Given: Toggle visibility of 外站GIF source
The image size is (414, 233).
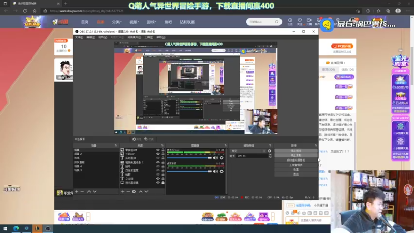Looking at the screenshot, I should click(158, 154).
